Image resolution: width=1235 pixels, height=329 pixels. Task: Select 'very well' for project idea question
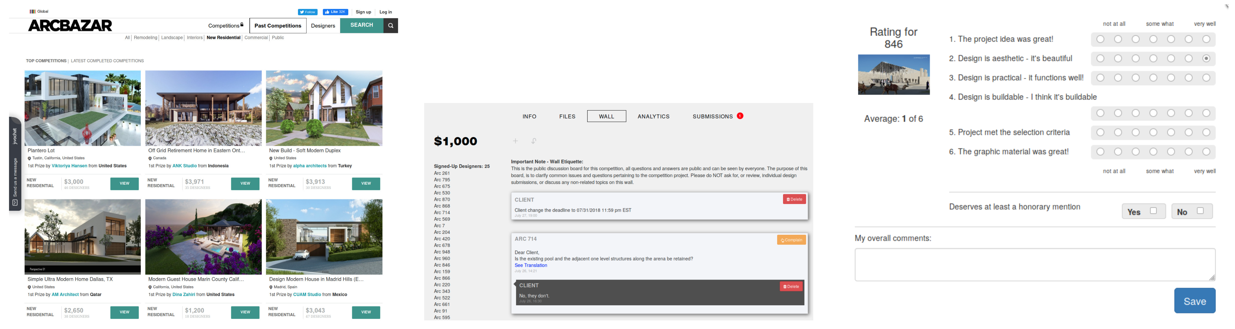point(1206,39)
